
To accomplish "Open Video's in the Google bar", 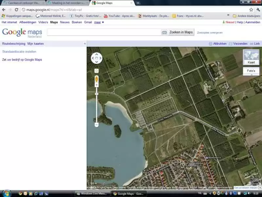I will (43, 22).
